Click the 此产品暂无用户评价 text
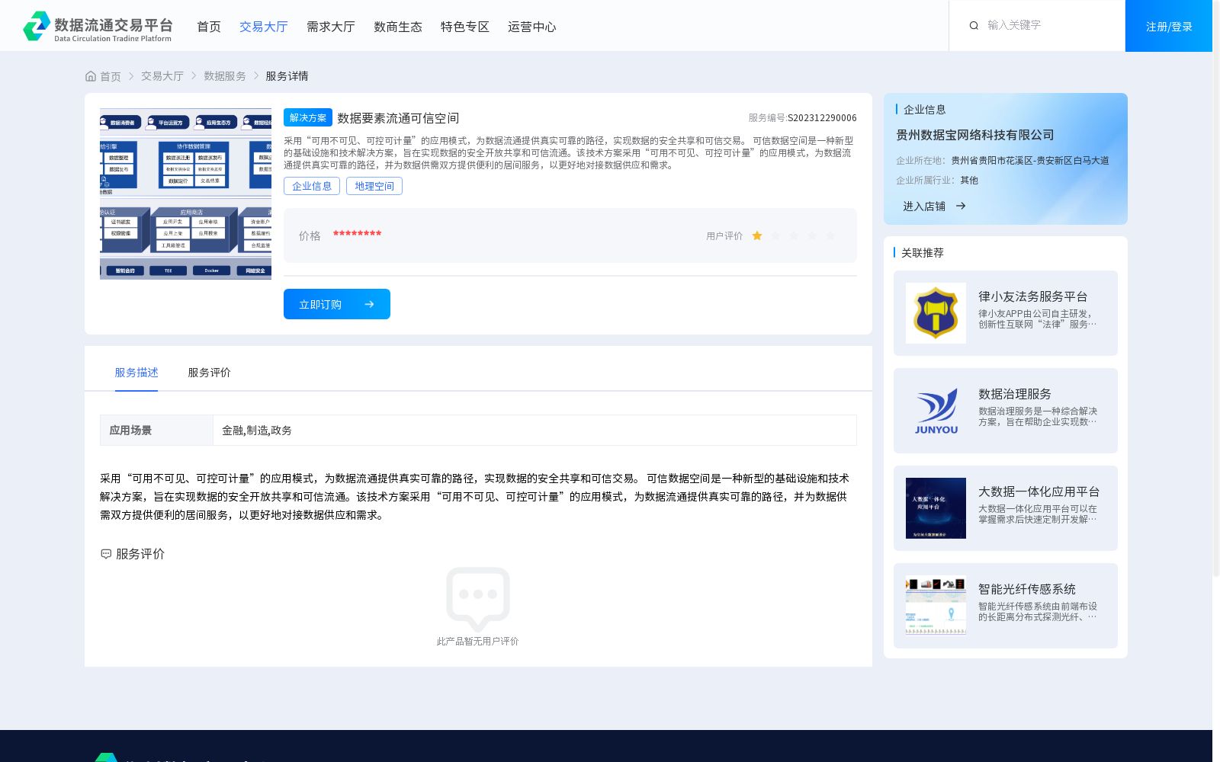 point(478,642)
